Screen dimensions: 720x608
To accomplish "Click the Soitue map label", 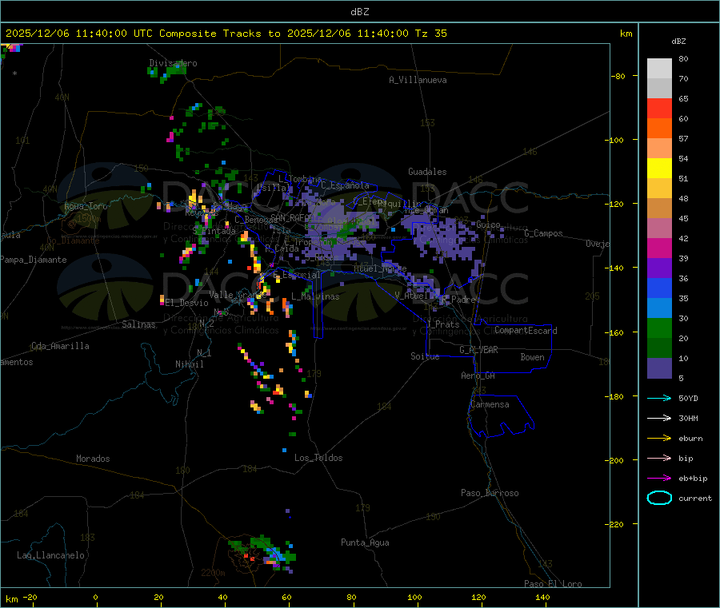I will point(426,356).
